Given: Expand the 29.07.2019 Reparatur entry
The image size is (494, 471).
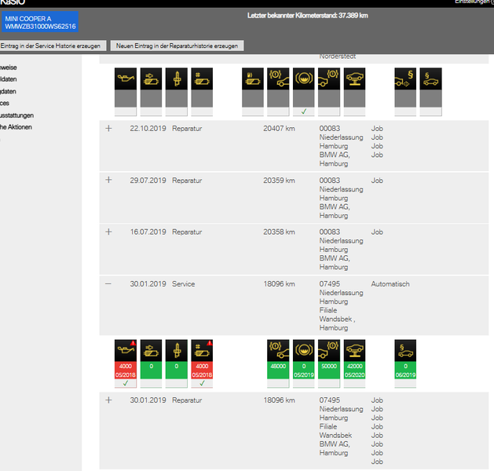Looking at the screenshot, I should point(108,180).
